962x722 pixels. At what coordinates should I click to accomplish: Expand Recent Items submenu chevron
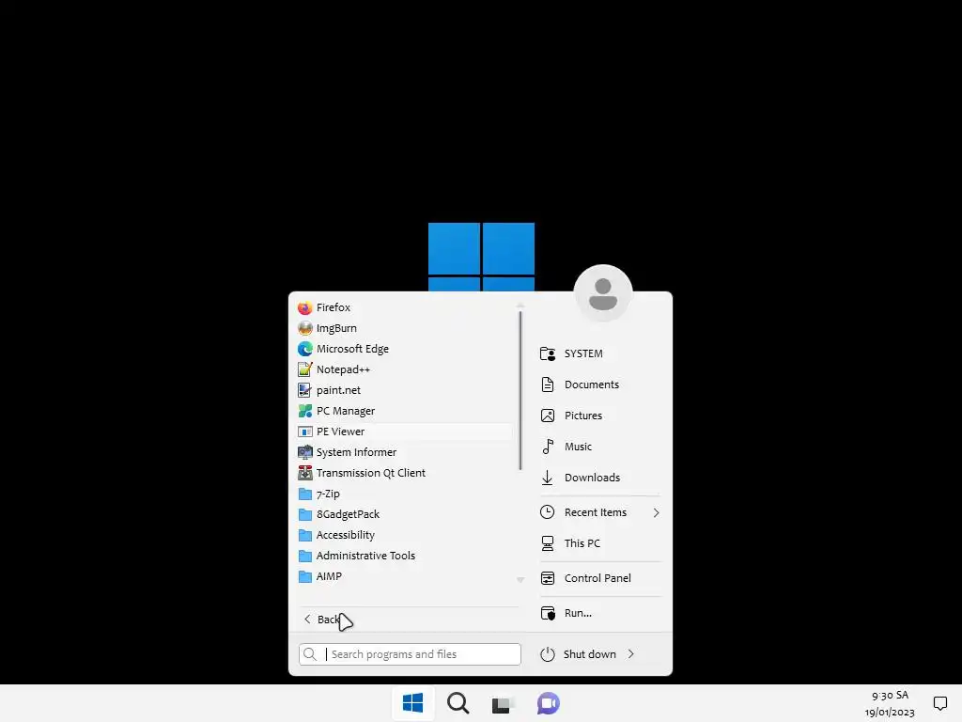coord(656,512)
